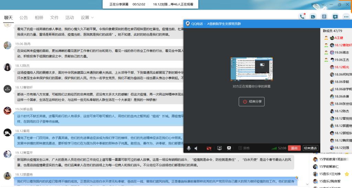The height and width of the screenshot is (188, 352).
Task: Start a video call via camera icon
Action: [313, 16]
